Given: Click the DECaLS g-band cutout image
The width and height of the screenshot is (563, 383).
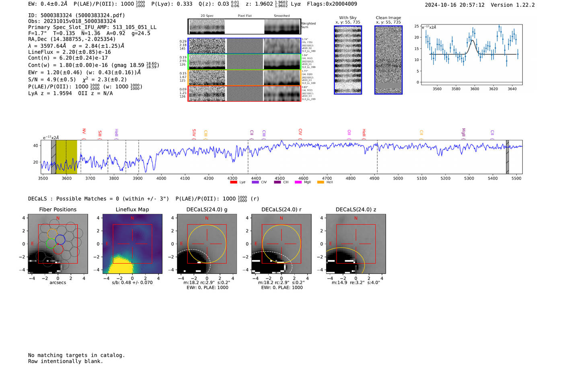Looking at the screenshot, I should pyautogui.click(x=207, y=244).
